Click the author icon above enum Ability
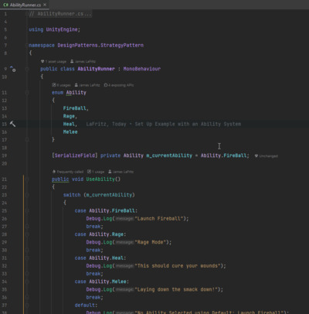Image resolution: width=309 pixels, height=314 pixels. (76, 85)
